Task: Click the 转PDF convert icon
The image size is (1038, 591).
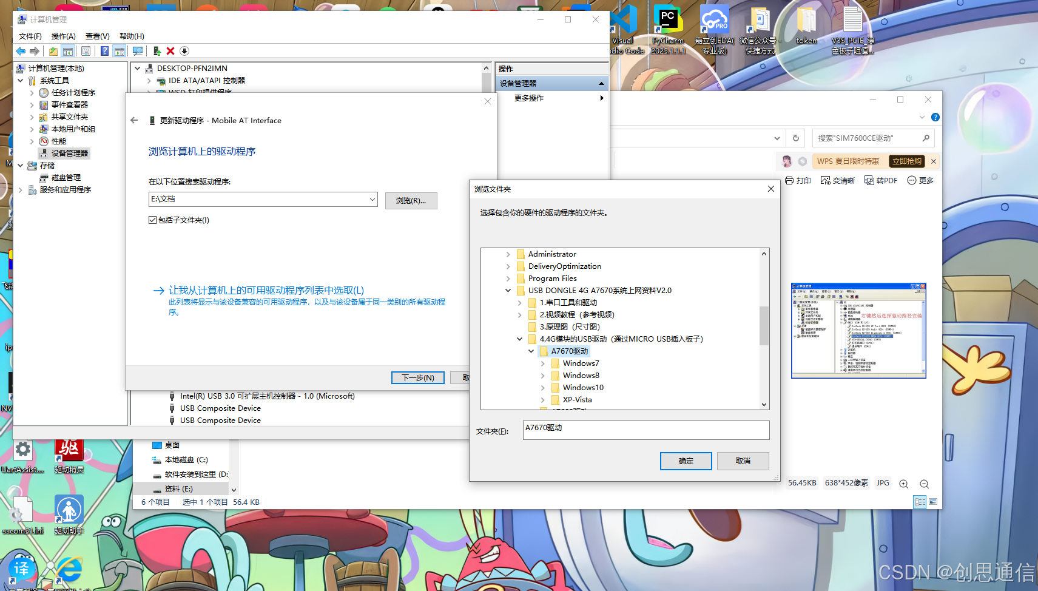Action: pyautogui.click(x=881, y=180)
